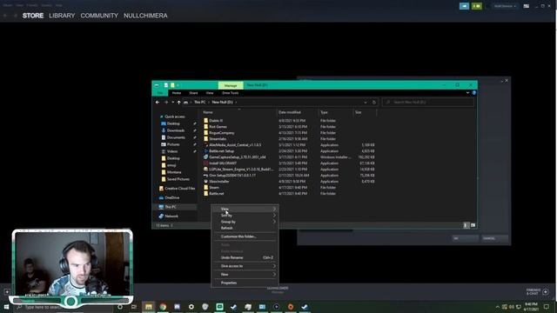Open the Give access to submenu
Screen dimensions: 557x313
pyautogui.click(x=245, y=266)
